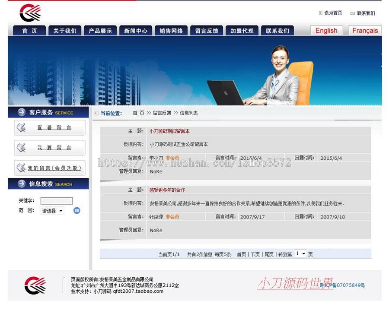The image size is (389, 323).
Task: Click the blue GO search button icon
Action: tap(77, 211)
